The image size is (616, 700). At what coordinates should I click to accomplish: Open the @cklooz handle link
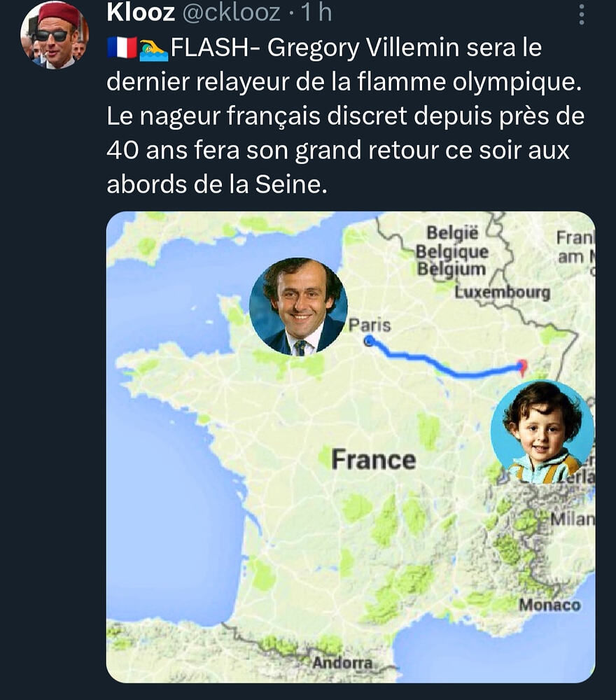click(x=231, y=12)
